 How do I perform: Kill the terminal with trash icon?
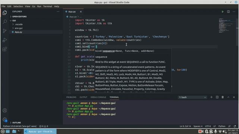pyautogui.click(x=223, y=97)
